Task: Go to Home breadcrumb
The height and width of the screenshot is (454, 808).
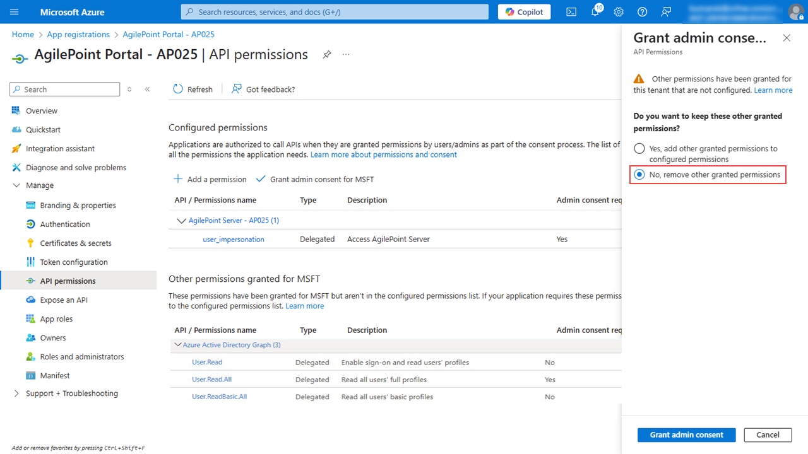Action: (x=23, y=35)
